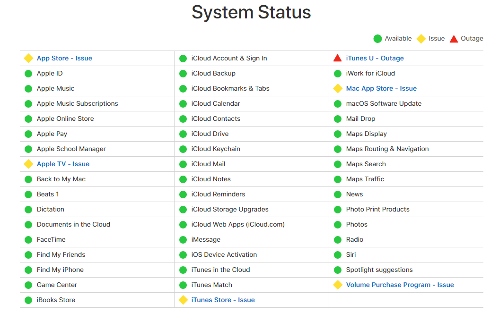Click the green status dot beside Maps Search
Viewport: 499px width, 313px height.
[338, 164]
